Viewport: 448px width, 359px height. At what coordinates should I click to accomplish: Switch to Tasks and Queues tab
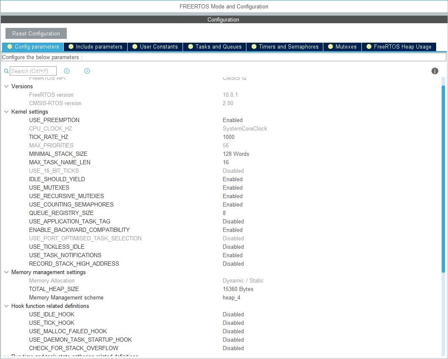coord(215,46)
